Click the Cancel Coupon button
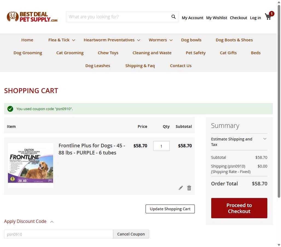Image resolution: width=281 pixels, height=247 pixels. (x=131, y=234)
